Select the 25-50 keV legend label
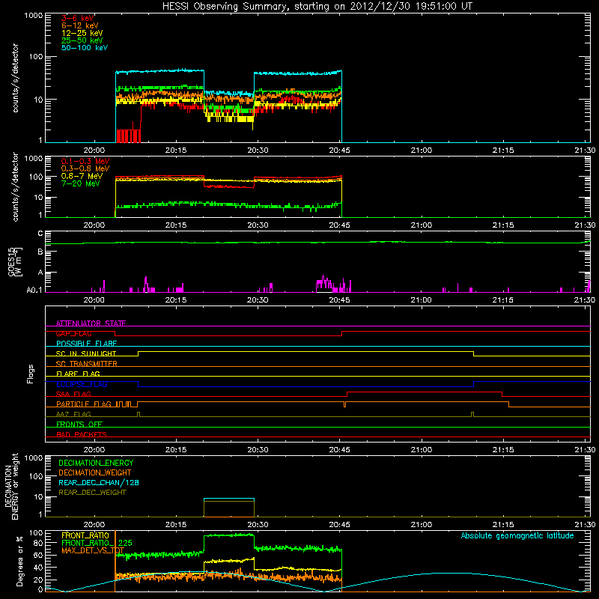This screenshot has width=599, height=599. pos(82,40)
